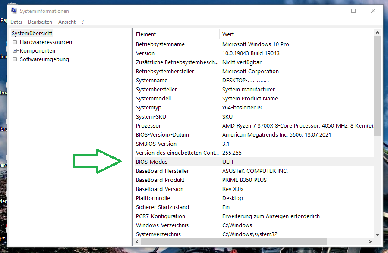Select the Version des eingebetteten Cont... row
Viewport: 388px width, 253px height.
(x=254, y=153)
